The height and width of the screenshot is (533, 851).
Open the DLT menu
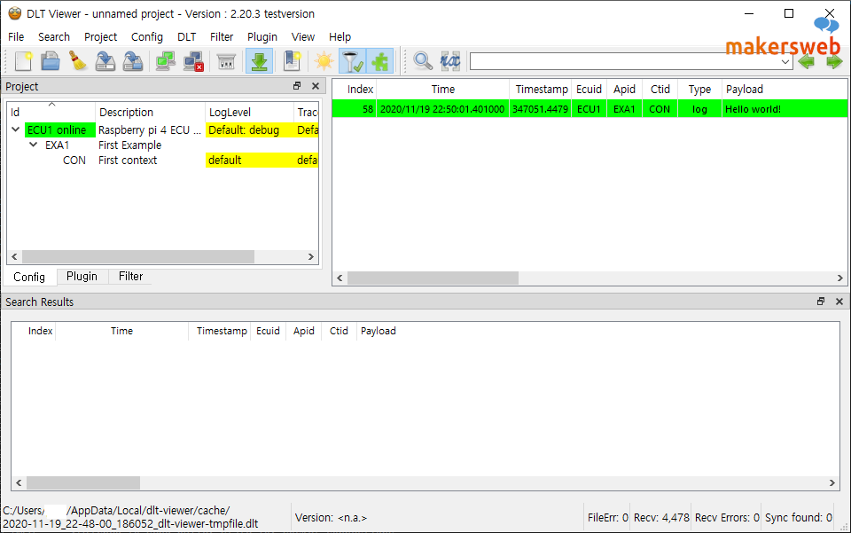point(186,36)
